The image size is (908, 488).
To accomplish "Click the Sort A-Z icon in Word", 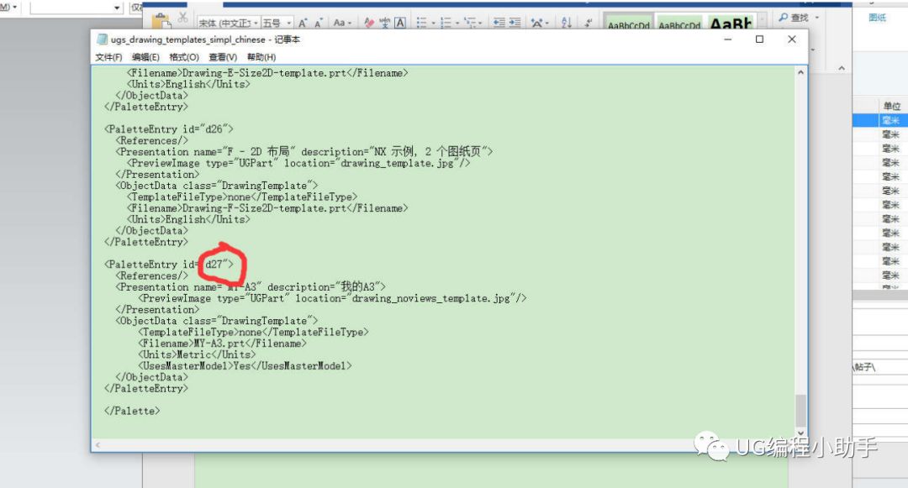I will [567, 24].
